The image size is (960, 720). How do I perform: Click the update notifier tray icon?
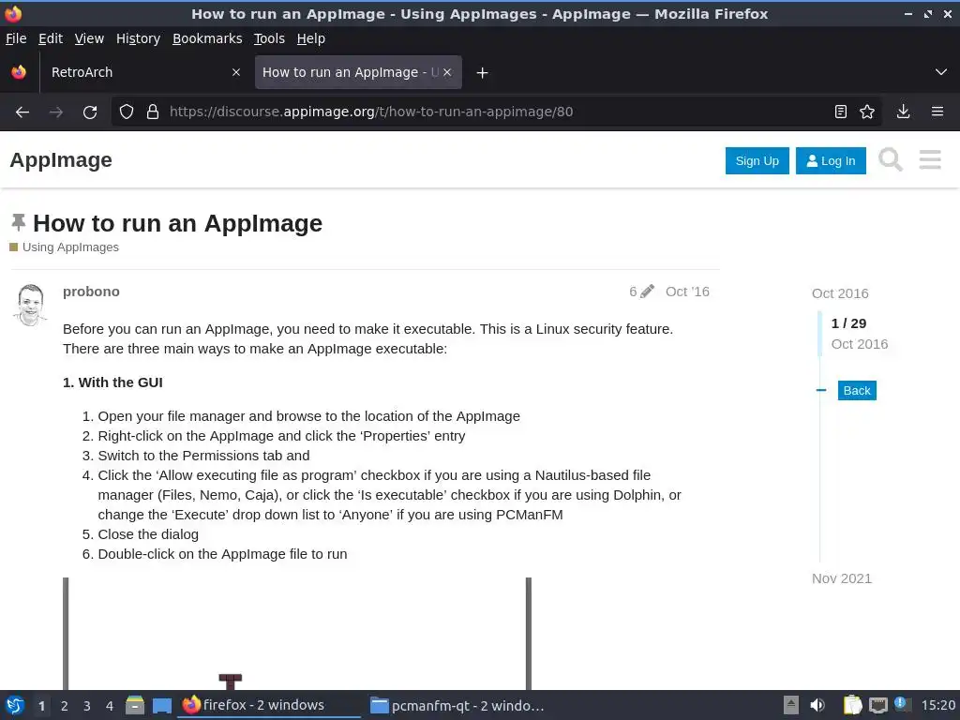901,704
